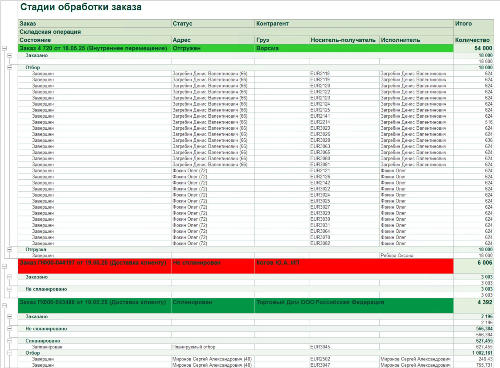The image size is (500, 368).
Task: Select carrier cell EUR3045
Action: click(344, 347)
